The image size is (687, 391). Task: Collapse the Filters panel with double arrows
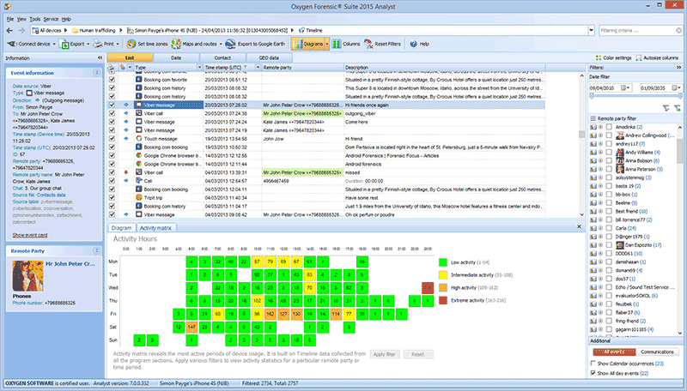click(x=678, y=68)
